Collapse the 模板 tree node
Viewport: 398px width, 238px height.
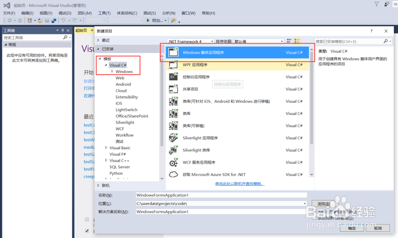tap(100, 59)
